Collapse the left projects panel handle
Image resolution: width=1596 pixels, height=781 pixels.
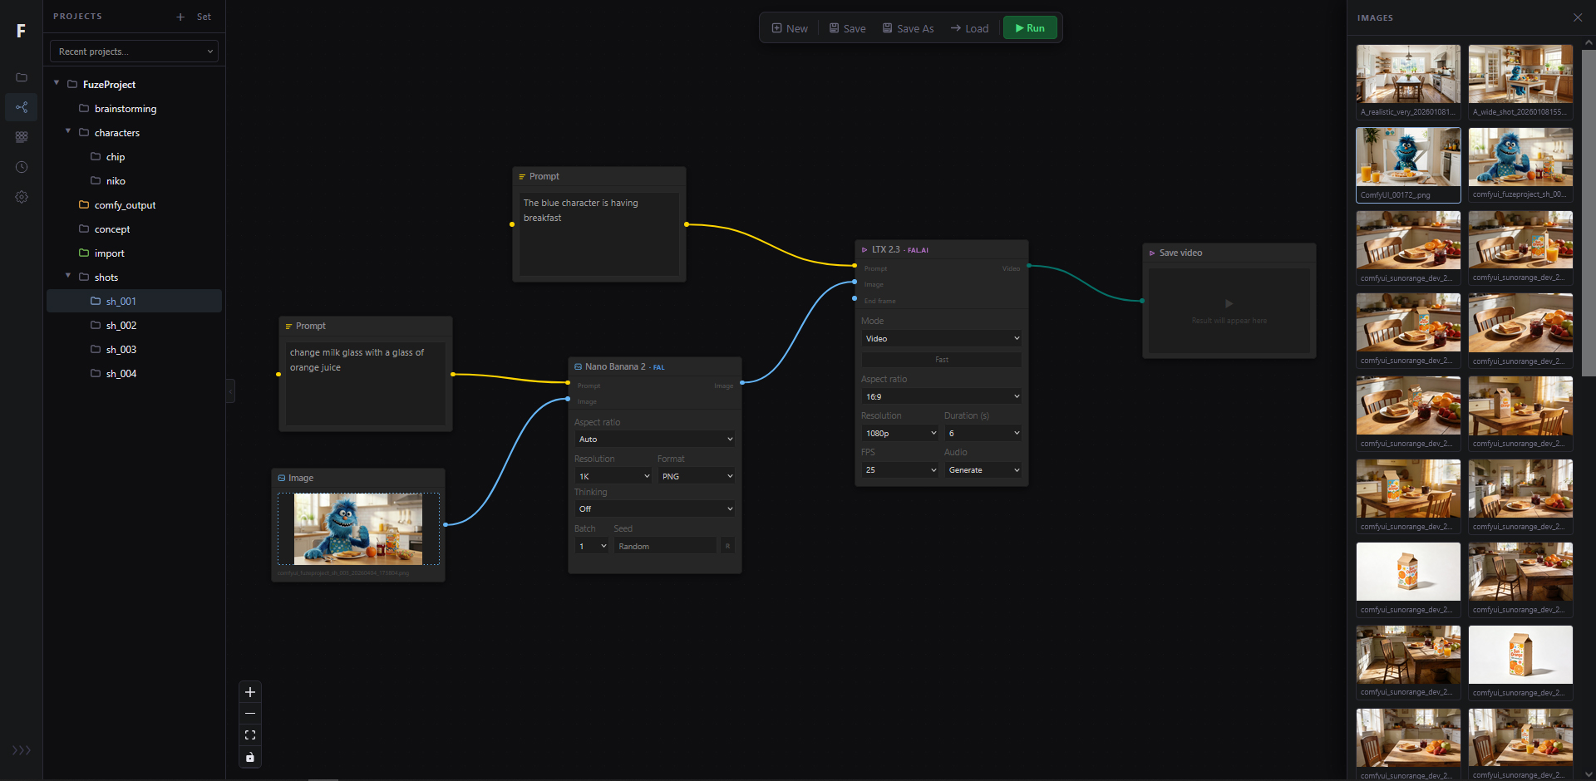(230, 390)
